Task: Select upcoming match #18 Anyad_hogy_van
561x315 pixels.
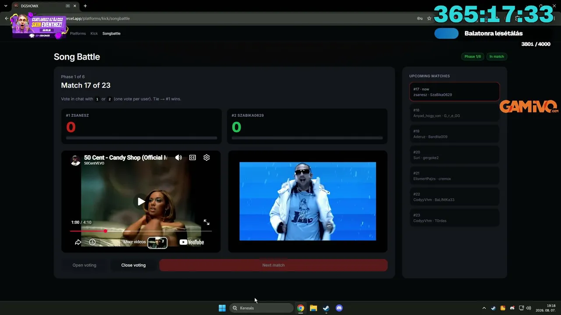Action: coord(454,113)
